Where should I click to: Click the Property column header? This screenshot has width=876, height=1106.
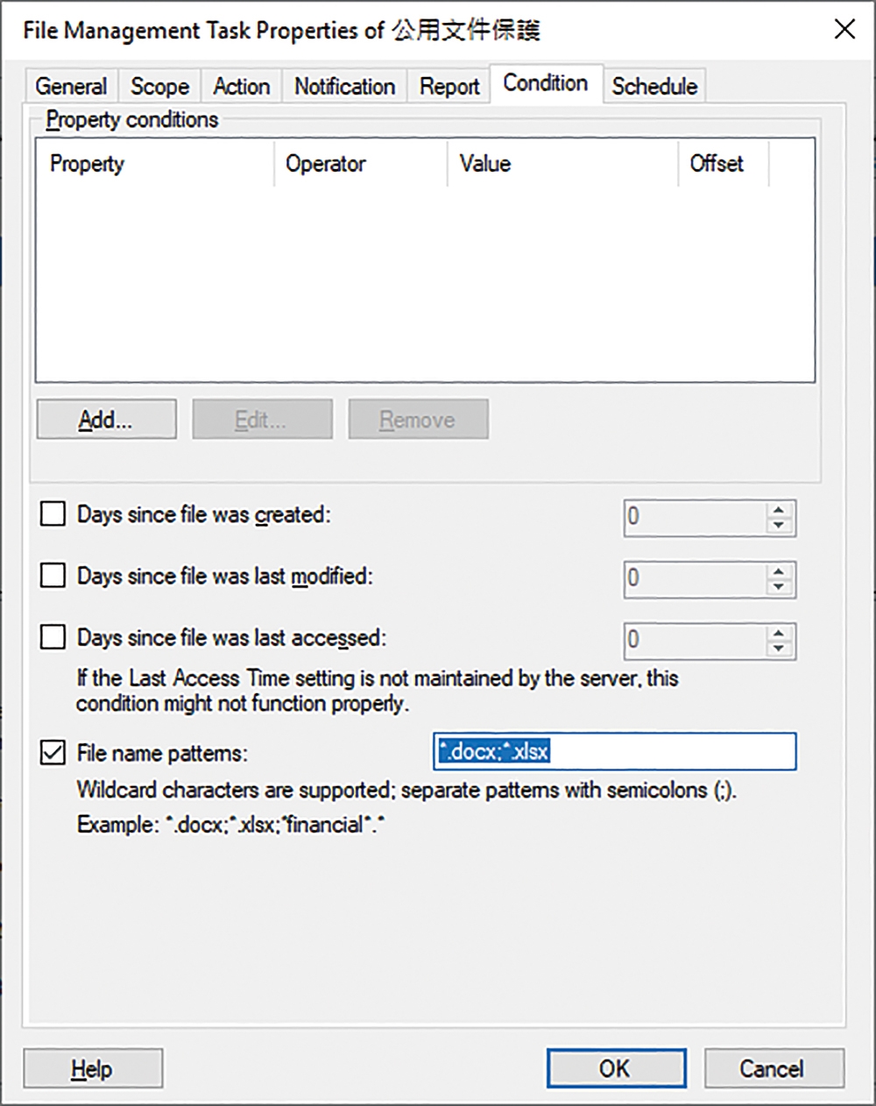tap(155, 164)
